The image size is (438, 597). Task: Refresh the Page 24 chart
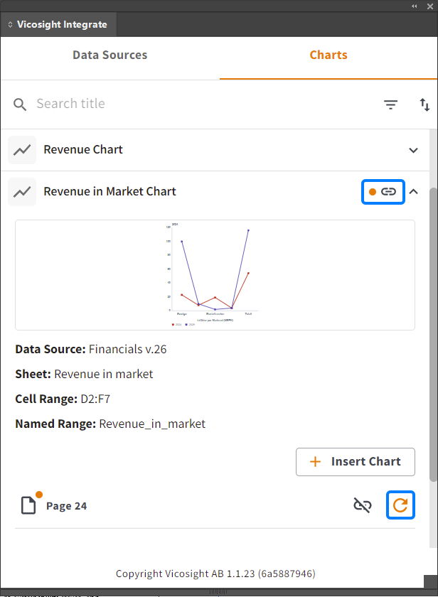pyautogui.click(x=400, y=505)
